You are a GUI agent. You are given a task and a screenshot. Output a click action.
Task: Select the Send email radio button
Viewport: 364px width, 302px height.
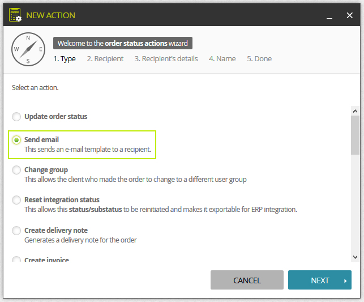16,140
